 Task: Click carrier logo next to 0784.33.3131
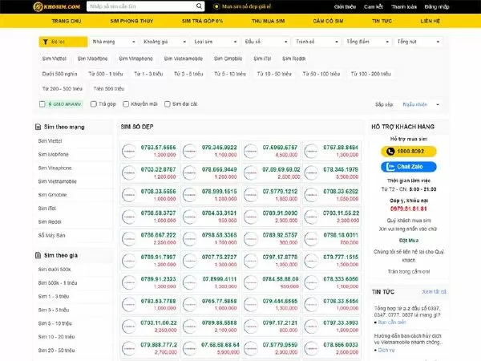point(189,217)
